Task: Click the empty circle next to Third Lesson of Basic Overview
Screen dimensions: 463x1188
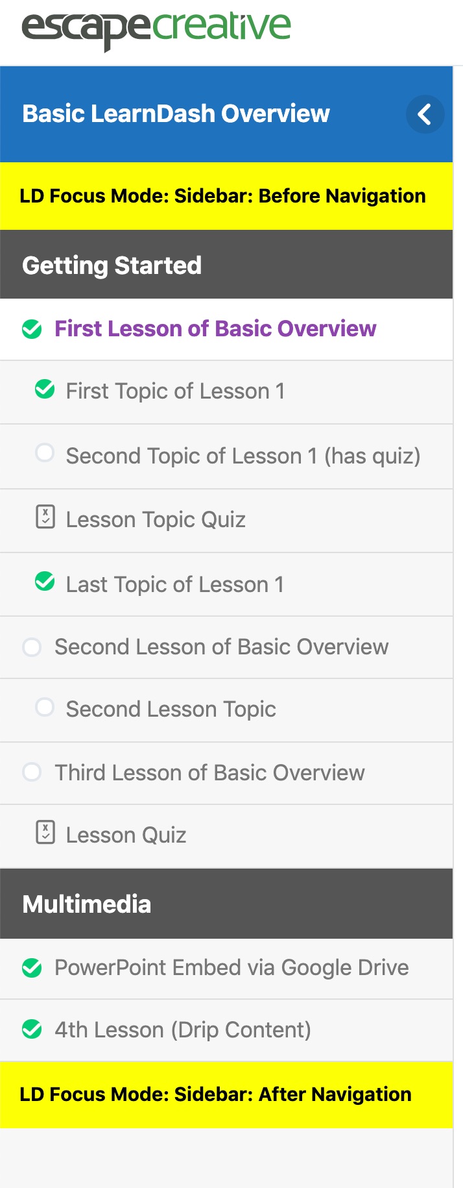Action: pyautogui.click(x=32, y=773)
